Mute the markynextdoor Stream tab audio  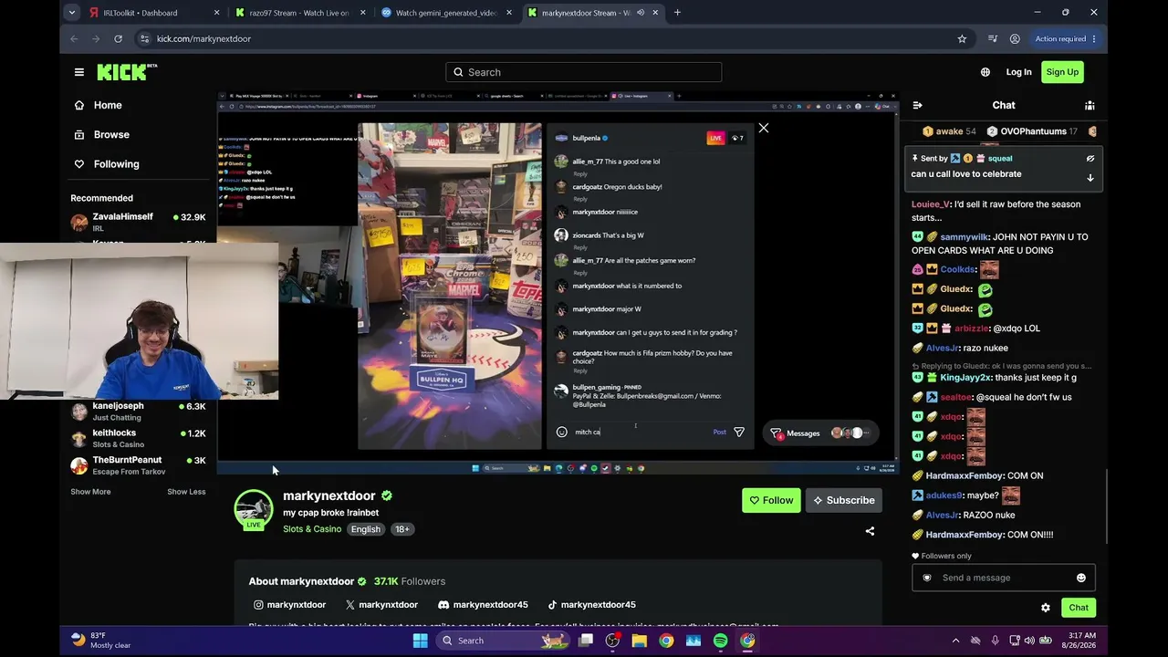641,13
